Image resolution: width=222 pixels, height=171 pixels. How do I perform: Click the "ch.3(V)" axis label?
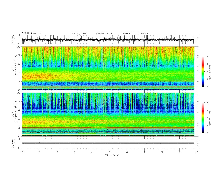13,143
